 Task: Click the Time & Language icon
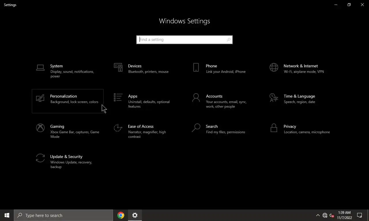tap(274, 98)
